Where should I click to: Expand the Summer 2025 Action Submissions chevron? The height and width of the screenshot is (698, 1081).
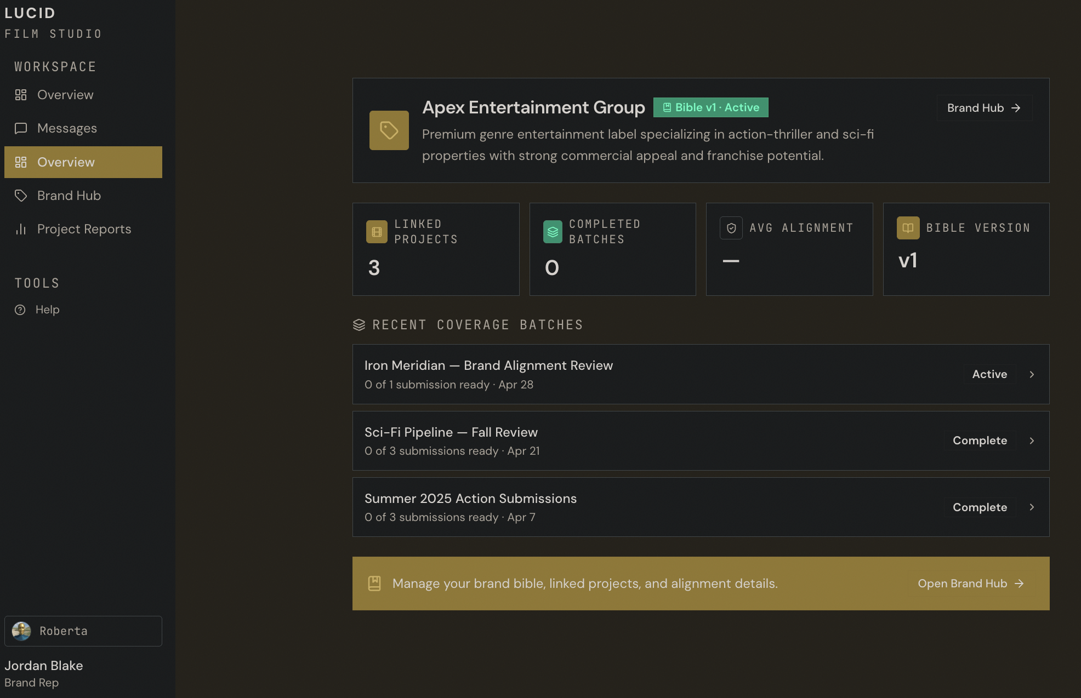[1032, 507]
